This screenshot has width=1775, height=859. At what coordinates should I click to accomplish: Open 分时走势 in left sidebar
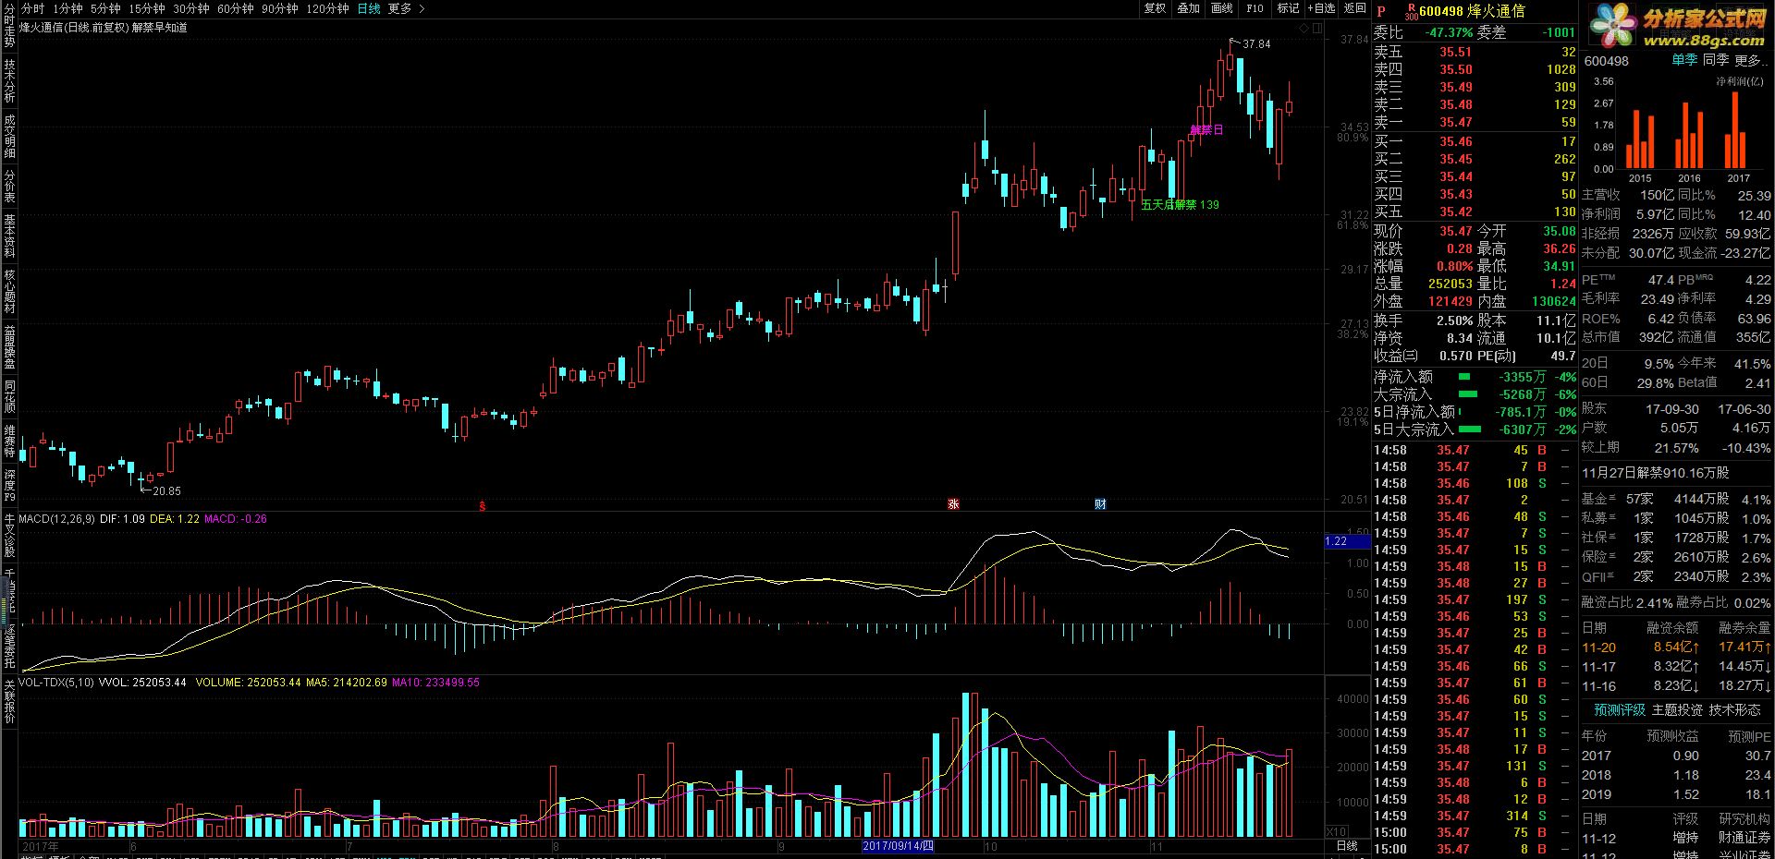9,25
